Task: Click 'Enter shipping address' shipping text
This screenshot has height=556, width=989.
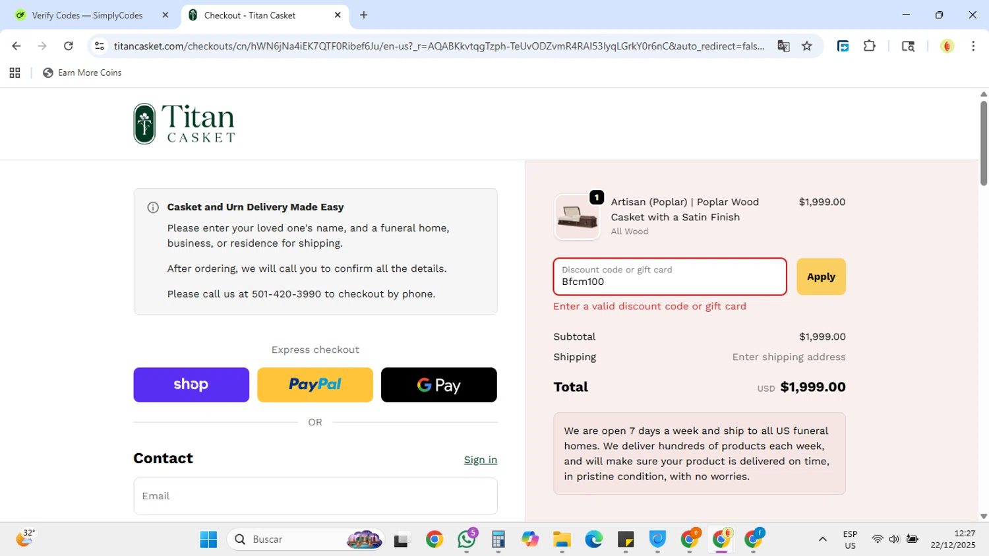Action: tap(789, 357)
